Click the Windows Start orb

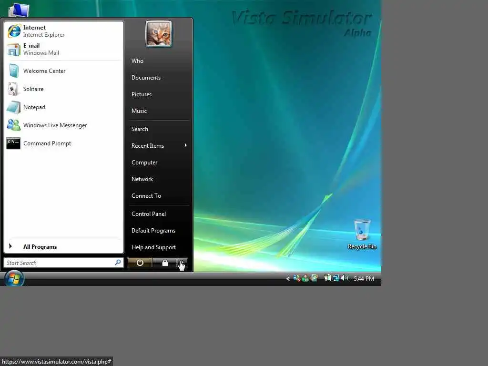click(14, 278)
